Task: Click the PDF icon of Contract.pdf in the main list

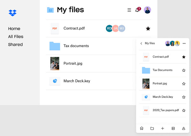Action: (55, 29)
